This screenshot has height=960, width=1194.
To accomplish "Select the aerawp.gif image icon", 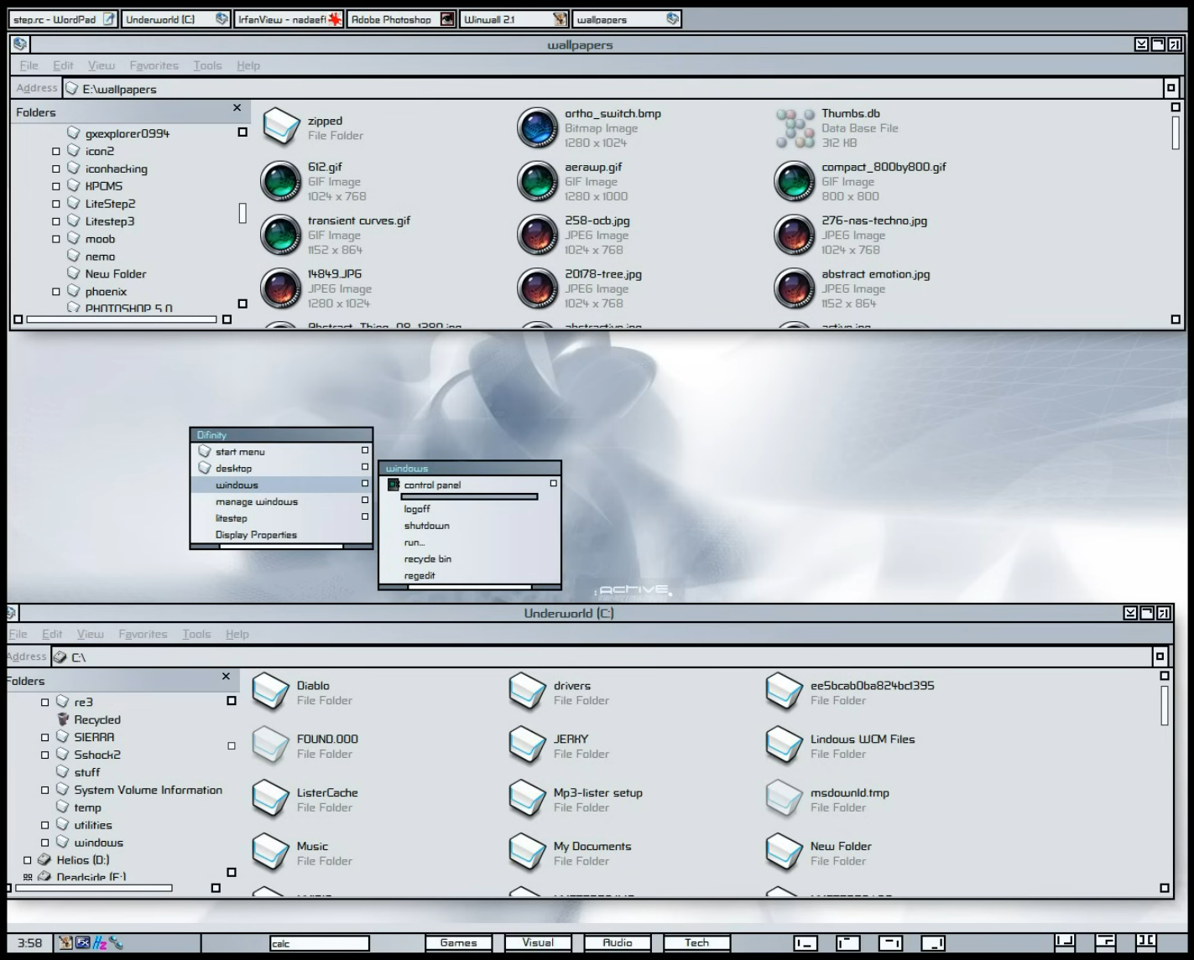I will (538, 181).
